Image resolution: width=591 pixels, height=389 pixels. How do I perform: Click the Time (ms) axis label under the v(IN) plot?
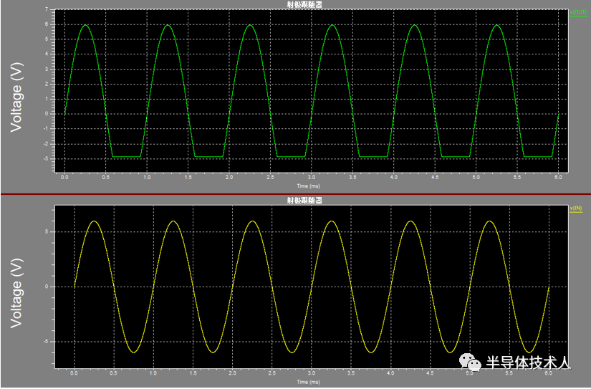pos(308,383)
